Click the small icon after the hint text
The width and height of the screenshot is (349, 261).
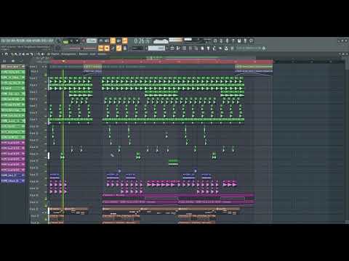pos(264,48)
